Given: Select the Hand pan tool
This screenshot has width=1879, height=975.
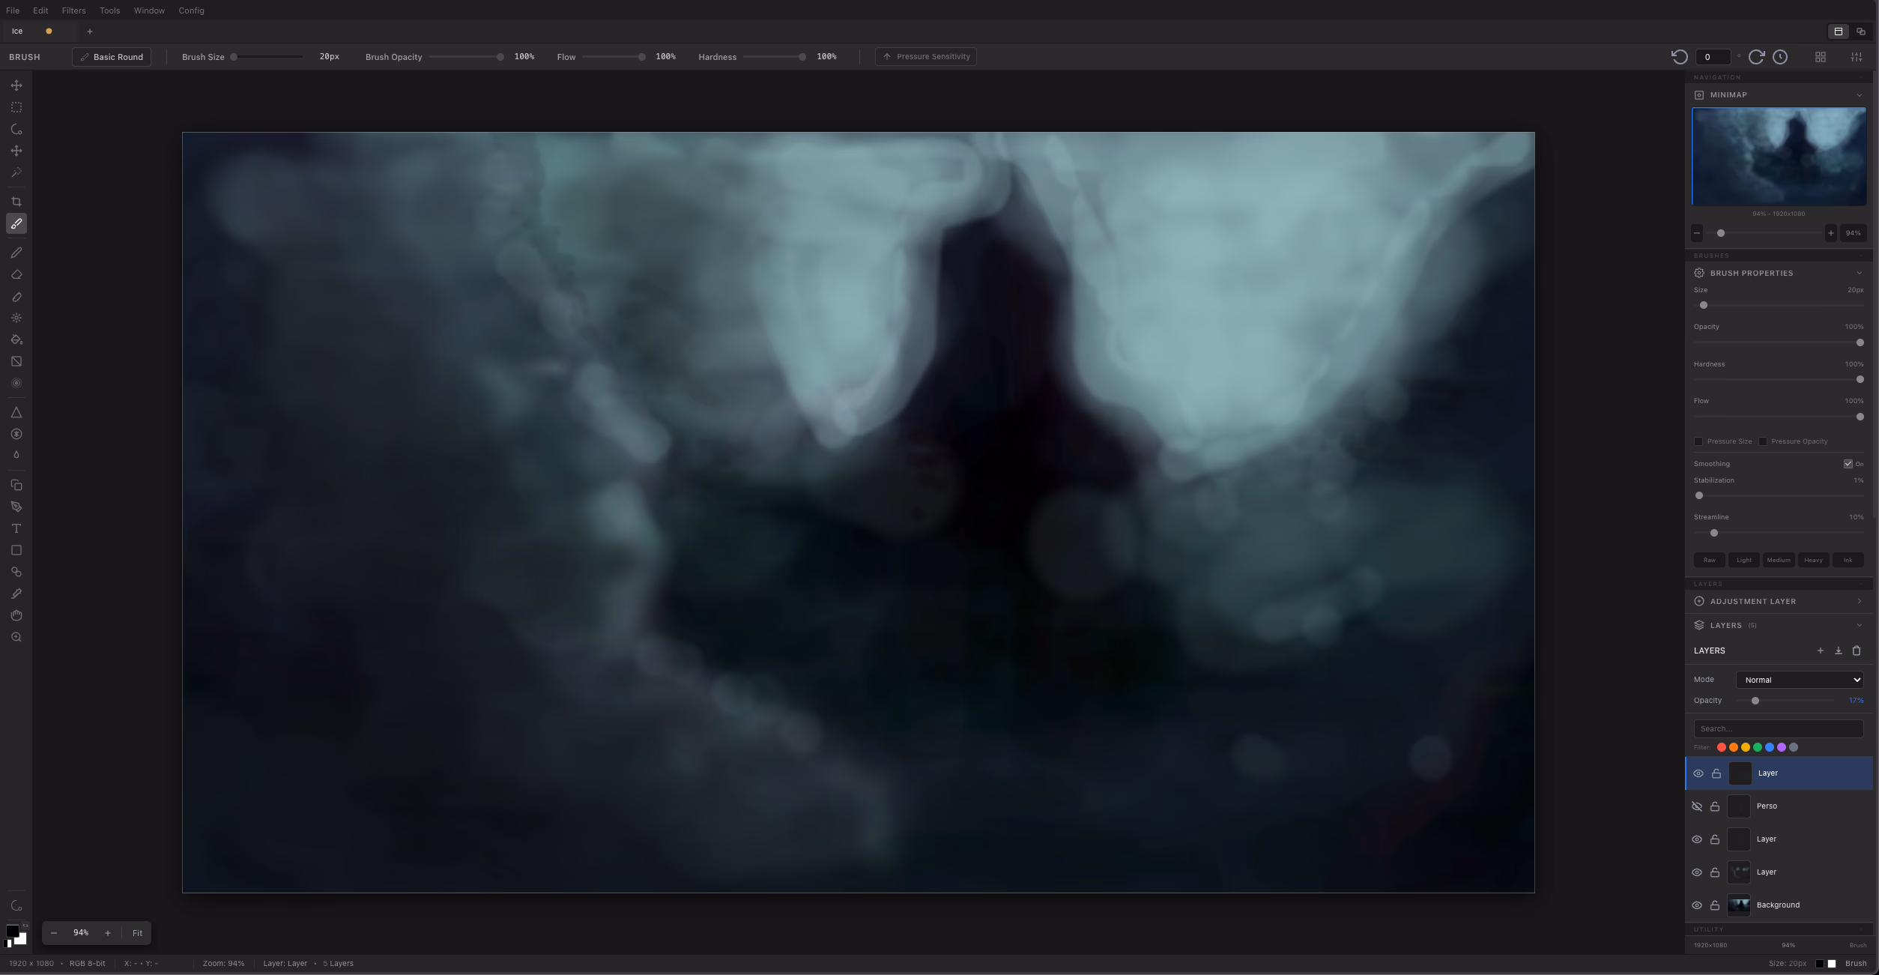Looking at the screenshot, I should pos(16,615).
